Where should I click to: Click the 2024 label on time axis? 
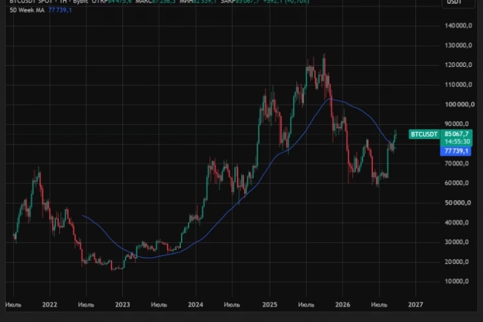pos(195,305)
